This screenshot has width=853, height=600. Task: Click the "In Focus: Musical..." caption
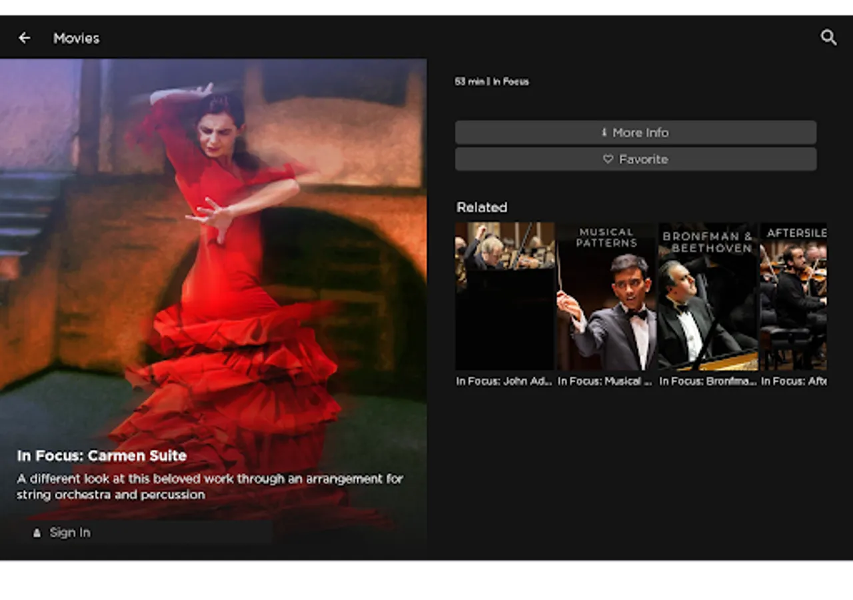tap(605, 381)
